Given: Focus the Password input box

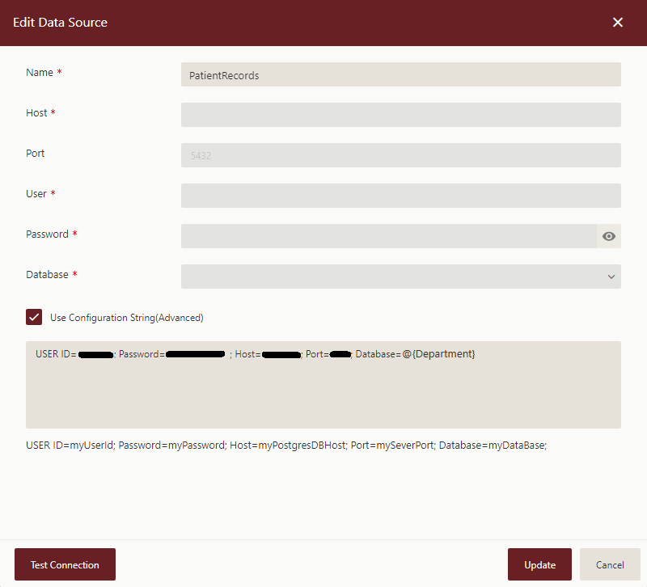Looking at the screenshot, I should tap(388, 236).
